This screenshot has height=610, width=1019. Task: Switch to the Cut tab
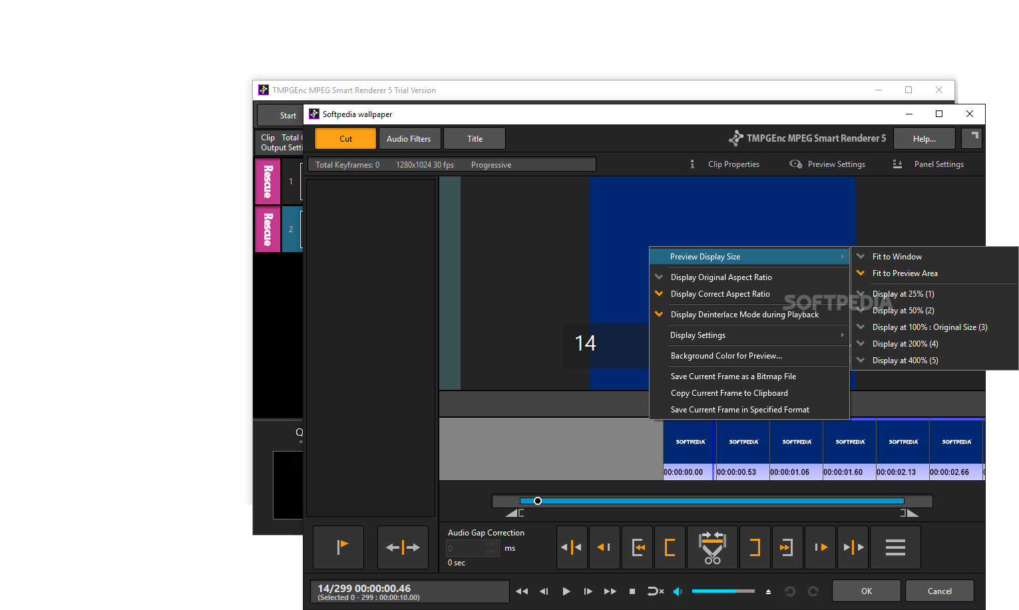[x=345, y=138]
